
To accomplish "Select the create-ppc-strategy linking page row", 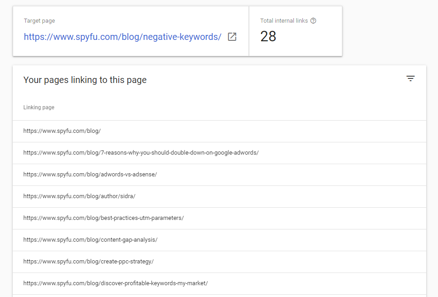I will (219, 262).
